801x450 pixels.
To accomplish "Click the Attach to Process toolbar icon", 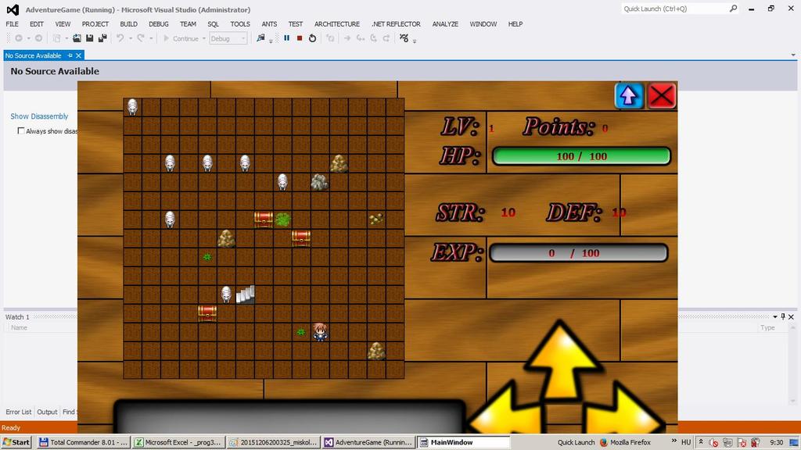I will [x=261, y=38].
